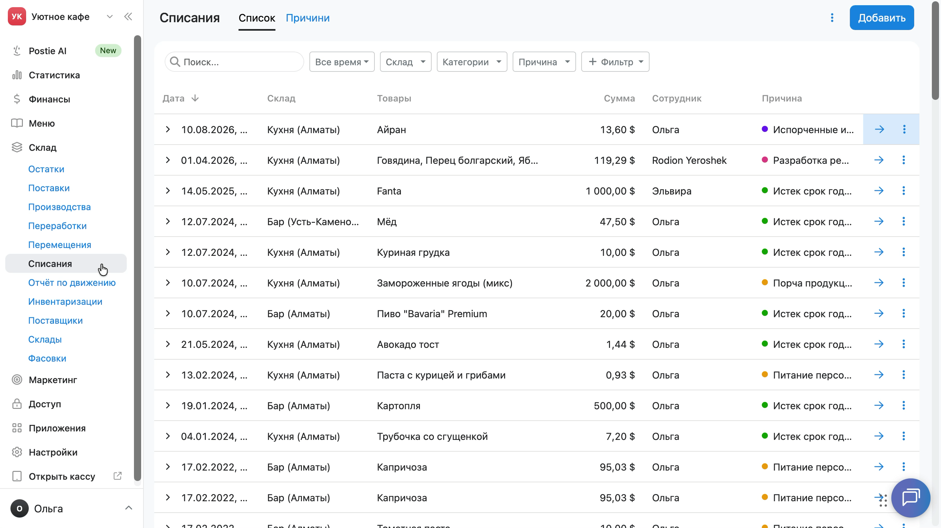Image resolution: width=941 pixels, height=528 pixels.
Task: Open the arrow link for the Айран write-off
Action: [879, 129]
